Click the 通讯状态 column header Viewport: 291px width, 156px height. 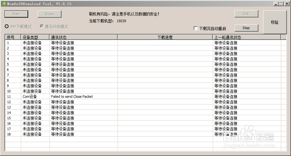tap(83, 37)
